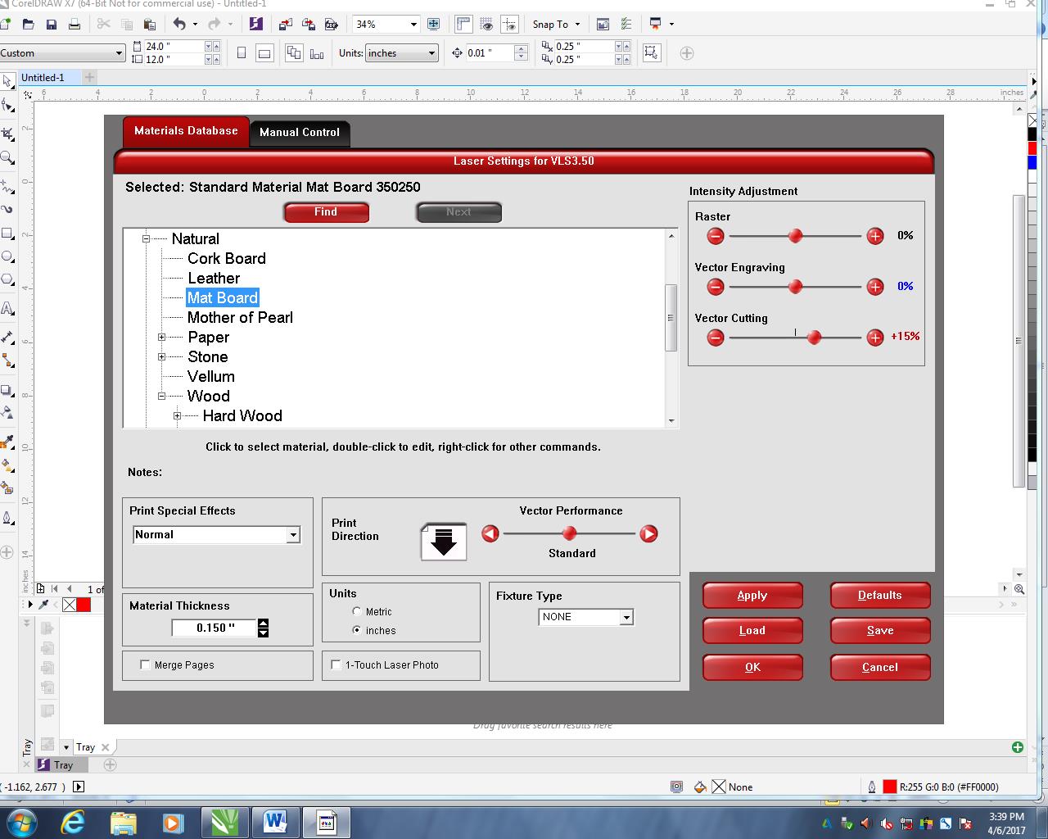Click the Raster minus button
This screenshot has width=1048, height=839.
(716, 236)
